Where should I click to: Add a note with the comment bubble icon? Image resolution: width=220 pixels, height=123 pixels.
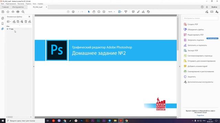pyautogui.click(x=133, y=12)
